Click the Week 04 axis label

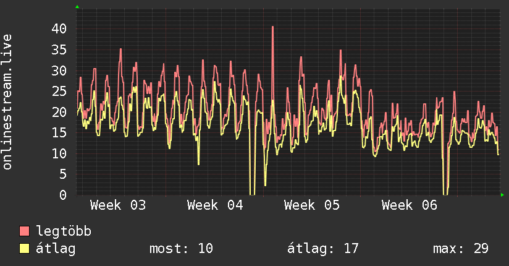point(215,205)
